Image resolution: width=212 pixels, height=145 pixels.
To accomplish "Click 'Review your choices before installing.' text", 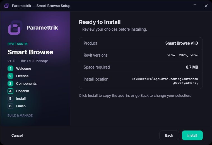I will (x=115, y=29).
